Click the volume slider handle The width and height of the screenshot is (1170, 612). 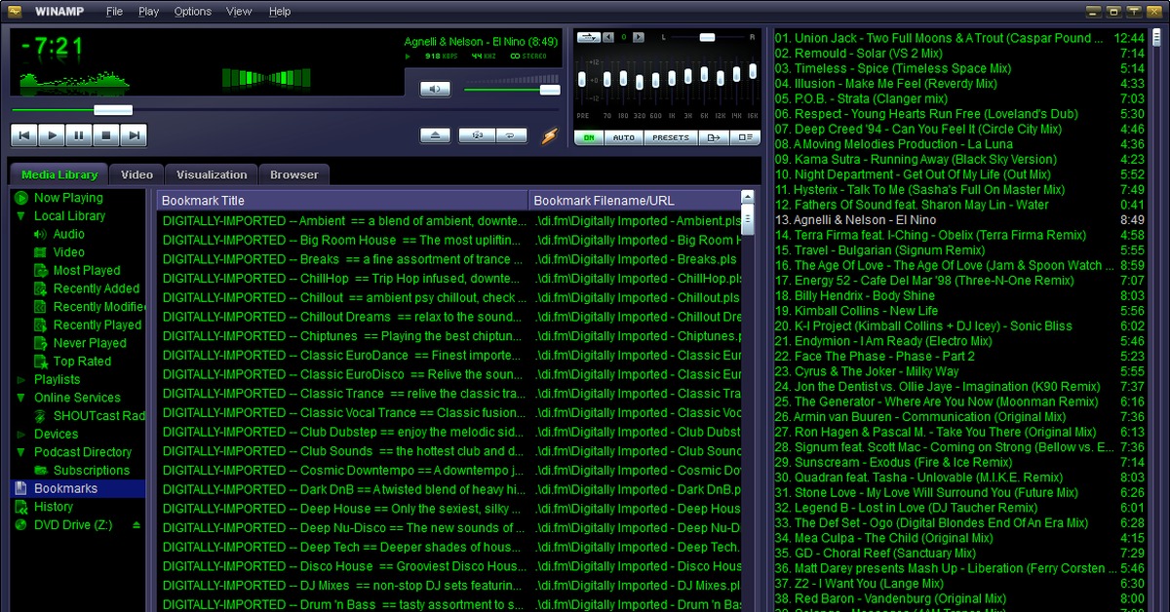coord(550,90)
